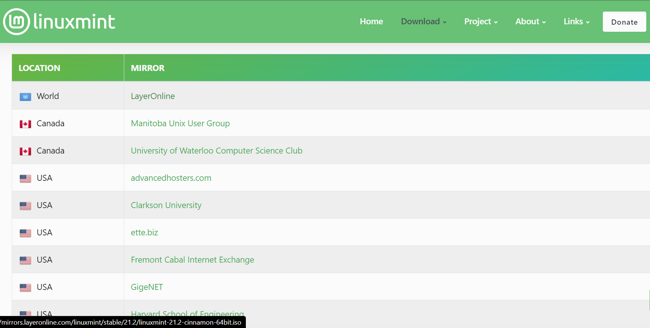The image size is (650, 328).
Task: Click USA text in ette.biz row
Action: (45, 232)
